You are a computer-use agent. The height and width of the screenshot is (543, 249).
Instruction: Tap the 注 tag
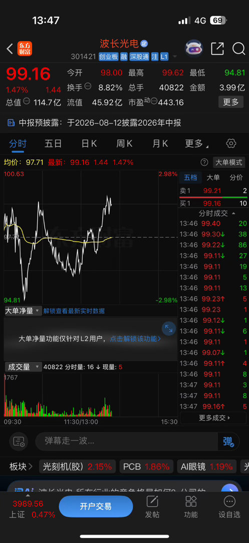pyautogui.click(x=155, y=56)
